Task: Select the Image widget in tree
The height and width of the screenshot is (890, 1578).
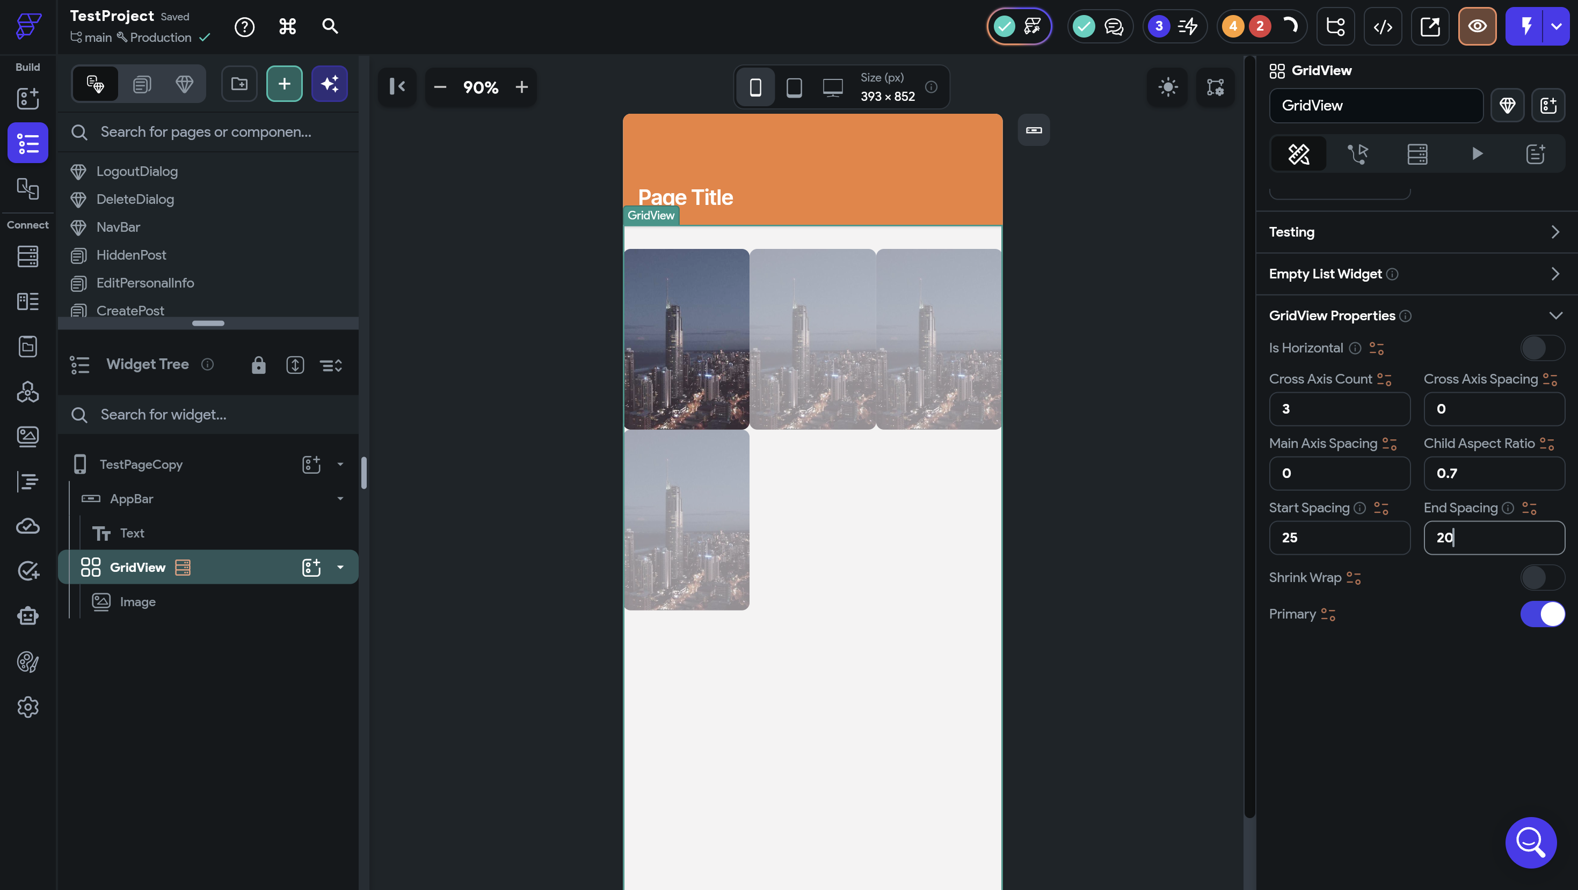Action: coord(137,602)
